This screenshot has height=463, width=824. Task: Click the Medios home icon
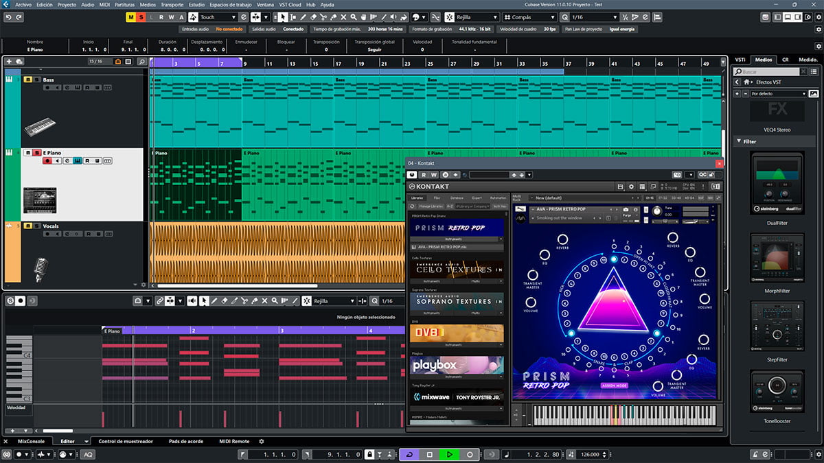[746, 82]
